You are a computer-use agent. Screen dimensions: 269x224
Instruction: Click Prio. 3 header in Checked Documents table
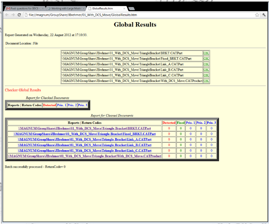(82, 105)
